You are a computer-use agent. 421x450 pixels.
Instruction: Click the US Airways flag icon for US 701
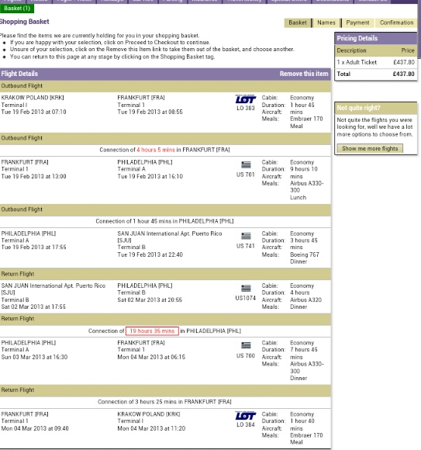coord(246,164)
